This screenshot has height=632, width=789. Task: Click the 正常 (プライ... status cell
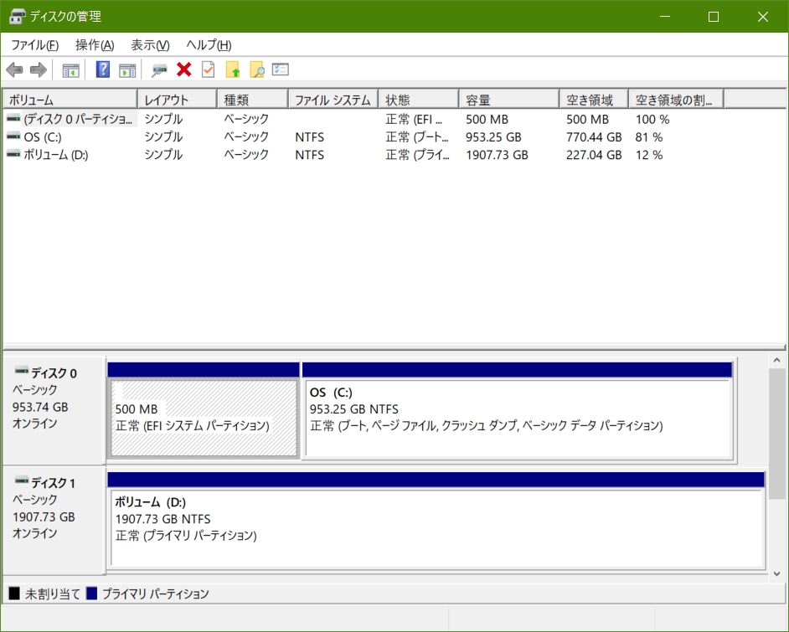(x=417, y=154)
